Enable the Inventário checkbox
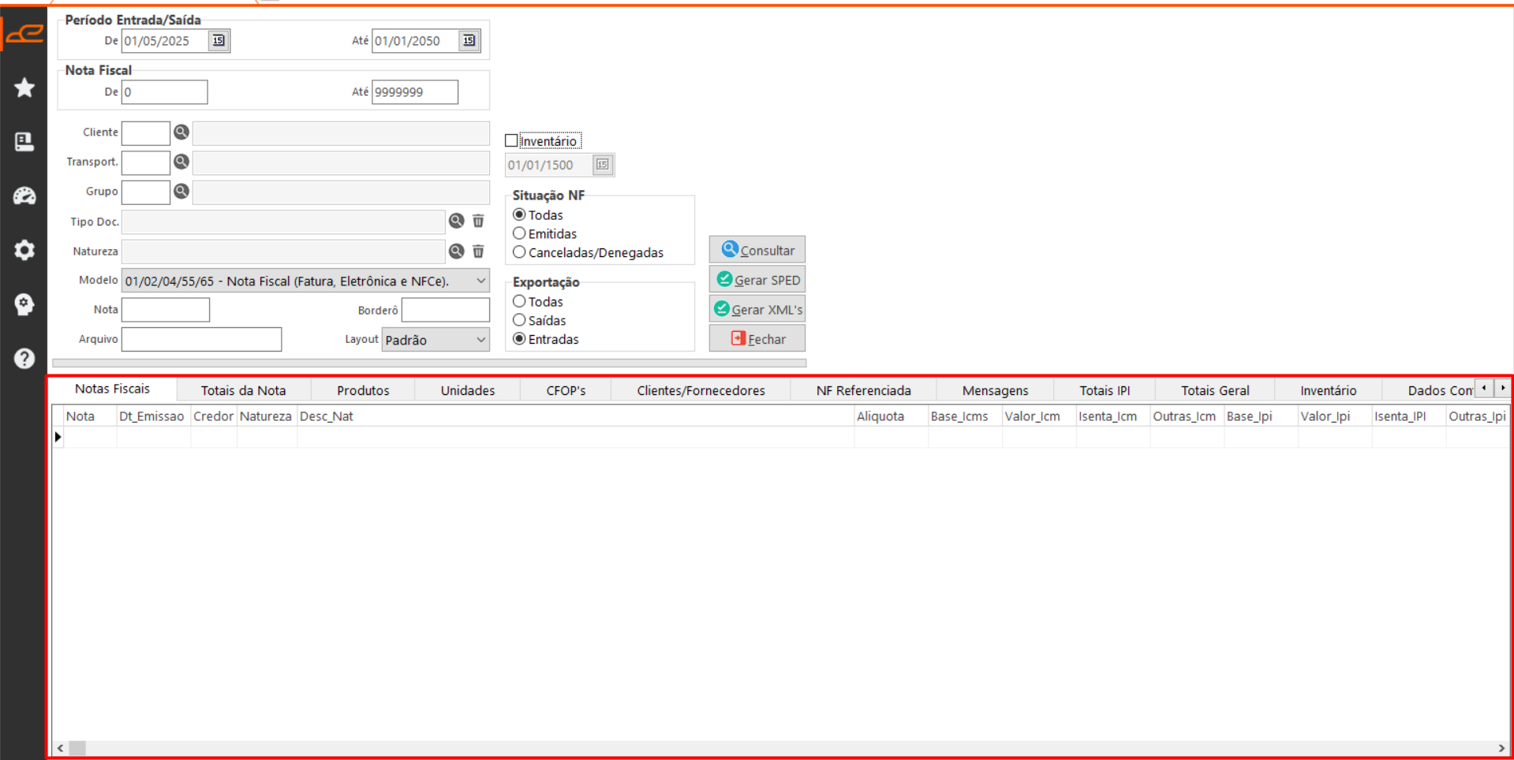Image resolution: width=1514 pixels, height=760 pixels. click(x=512, y=141)
